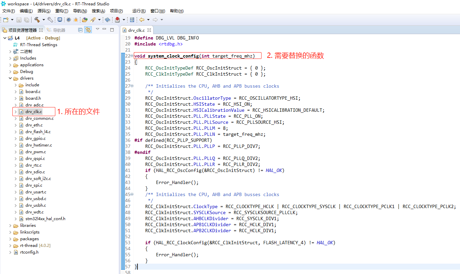Screen dimensions: 460x274
Task: Open the blue book reference icon
Action: click(108, 20)
